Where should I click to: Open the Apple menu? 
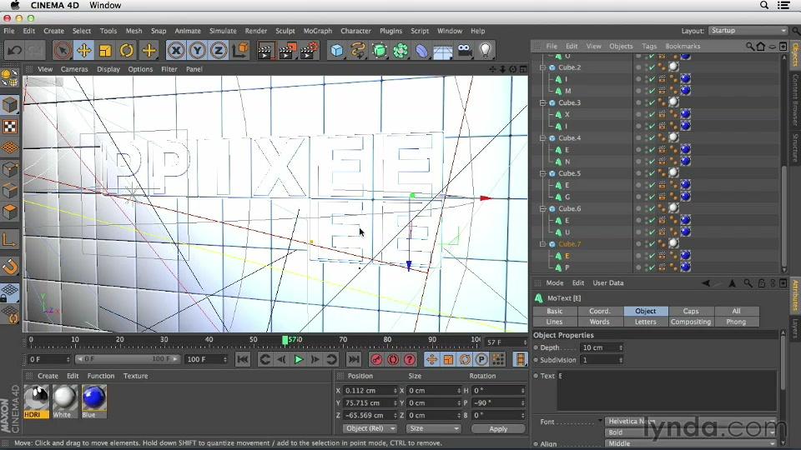[x=15, y=5]
